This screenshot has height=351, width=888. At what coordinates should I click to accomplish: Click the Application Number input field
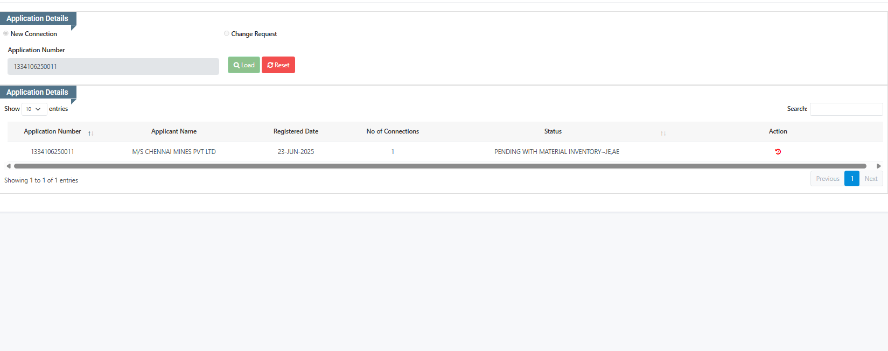coord(113,66)
